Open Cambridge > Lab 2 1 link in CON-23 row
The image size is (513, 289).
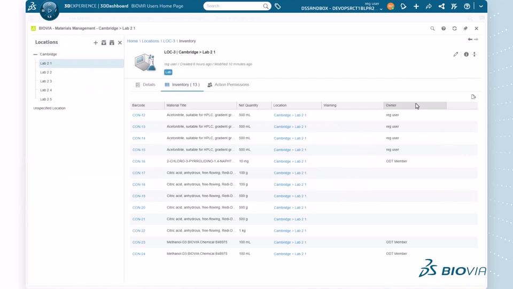click(x=290, y=242)
